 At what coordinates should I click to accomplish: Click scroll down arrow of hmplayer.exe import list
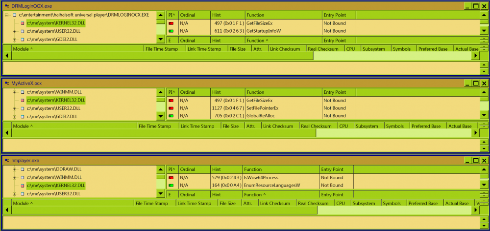(484, 185)
